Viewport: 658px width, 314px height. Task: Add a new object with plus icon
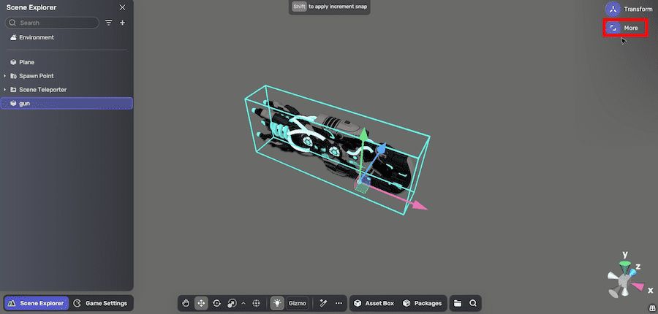122,23
